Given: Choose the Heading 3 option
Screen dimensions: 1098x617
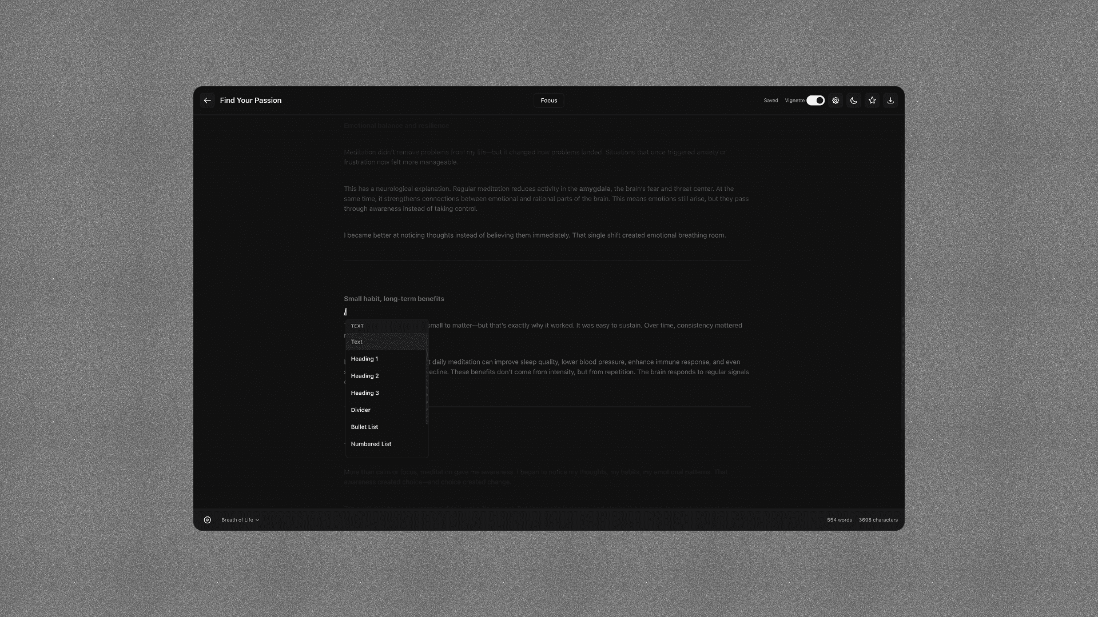Looking at the screenshot, I should point(365,393).
